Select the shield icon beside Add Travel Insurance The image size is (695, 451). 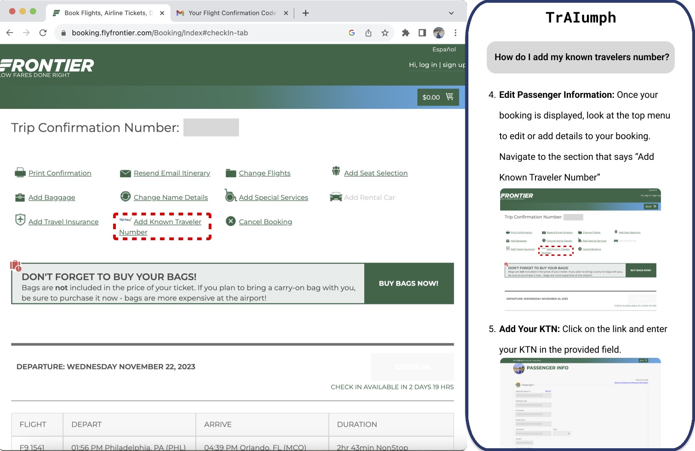pos(20,220)
